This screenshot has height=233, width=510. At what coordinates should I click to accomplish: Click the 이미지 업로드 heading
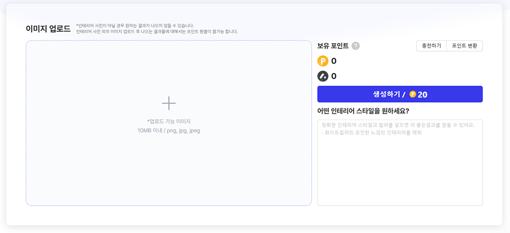click(x=48, y=28)
